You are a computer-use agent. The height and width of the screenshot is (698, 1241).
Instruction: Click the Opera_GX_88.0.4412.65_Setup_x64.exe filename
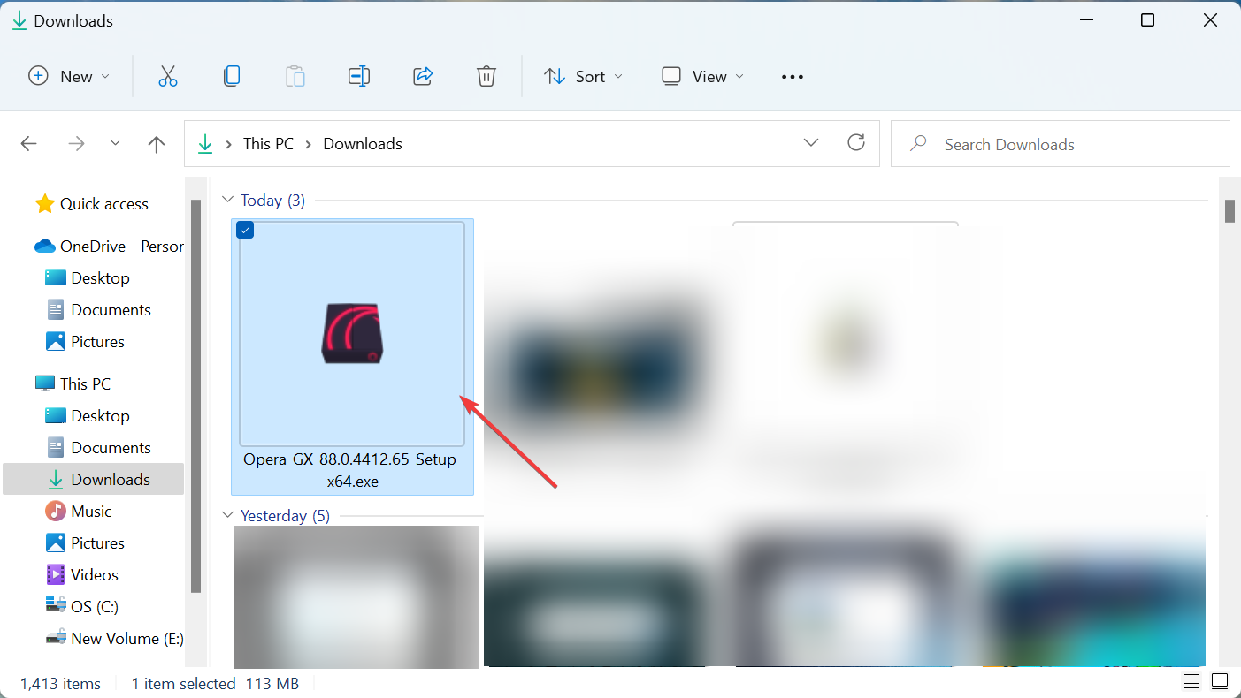[x=353, y=471]
